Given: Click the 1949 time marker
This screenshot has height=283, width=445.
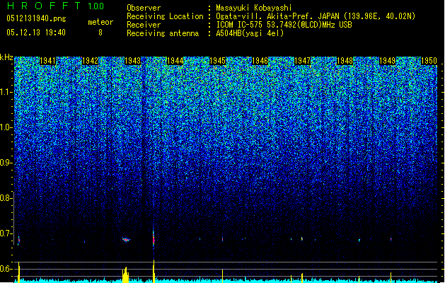Looking at the screenshot, I should (x=388, y=61).
